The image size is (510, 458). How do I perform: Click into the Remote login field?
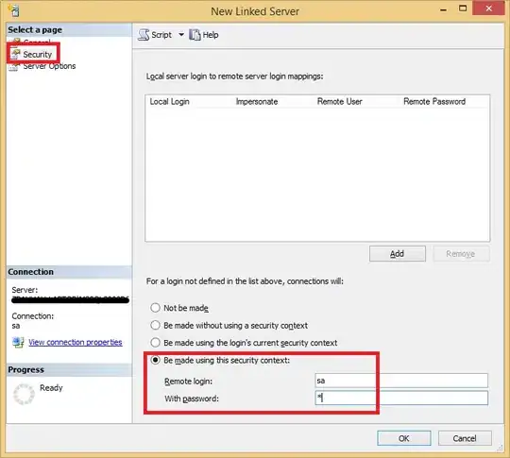coord(401,381)
